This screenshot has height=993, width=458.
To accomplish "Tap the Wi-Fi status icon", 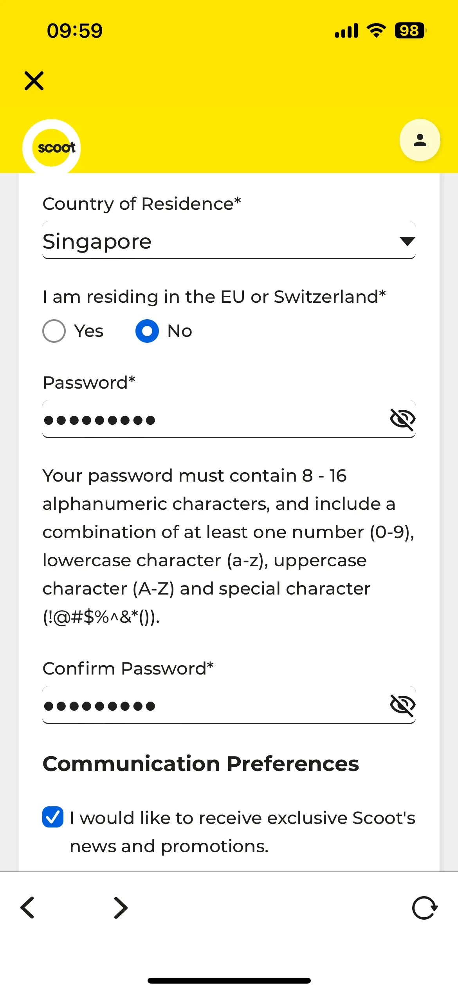I will pos(376,31).
